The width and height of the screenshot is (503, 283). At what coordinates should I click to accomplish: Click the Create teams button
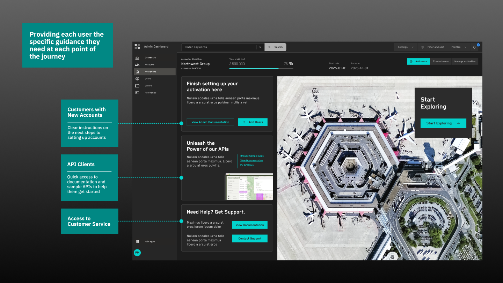pos(440,61)
